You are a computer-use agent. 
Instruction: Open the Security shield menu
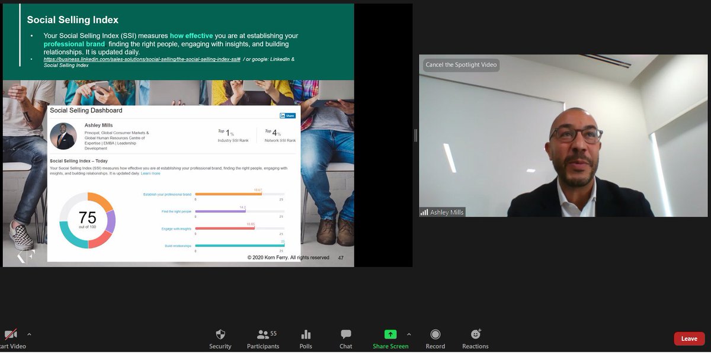220,339
